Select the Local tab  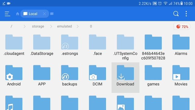(x=34, y=14)
